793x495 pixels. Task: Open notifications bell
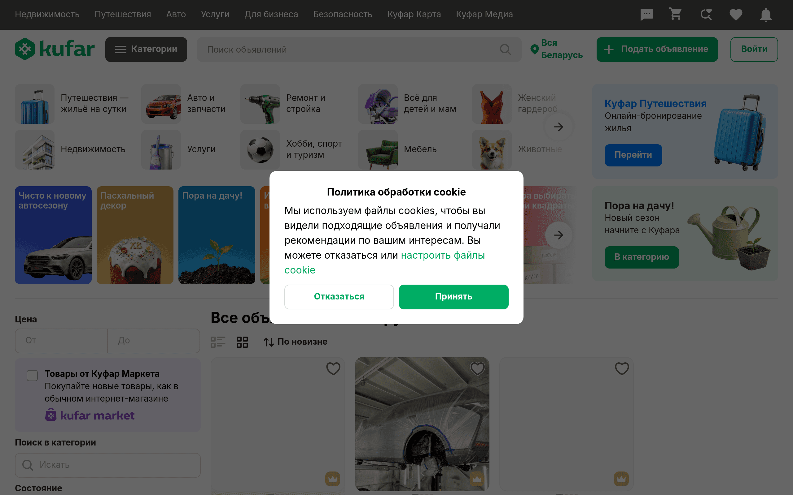click(765, 15)
